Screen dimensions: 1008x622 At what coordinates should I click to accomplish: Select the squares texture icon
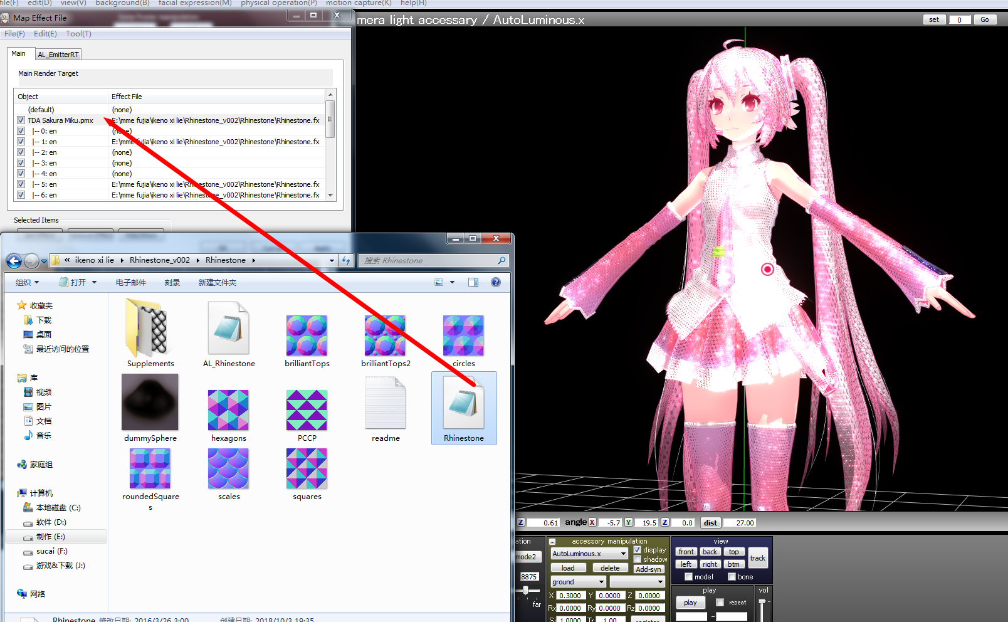tap(307, 468)
